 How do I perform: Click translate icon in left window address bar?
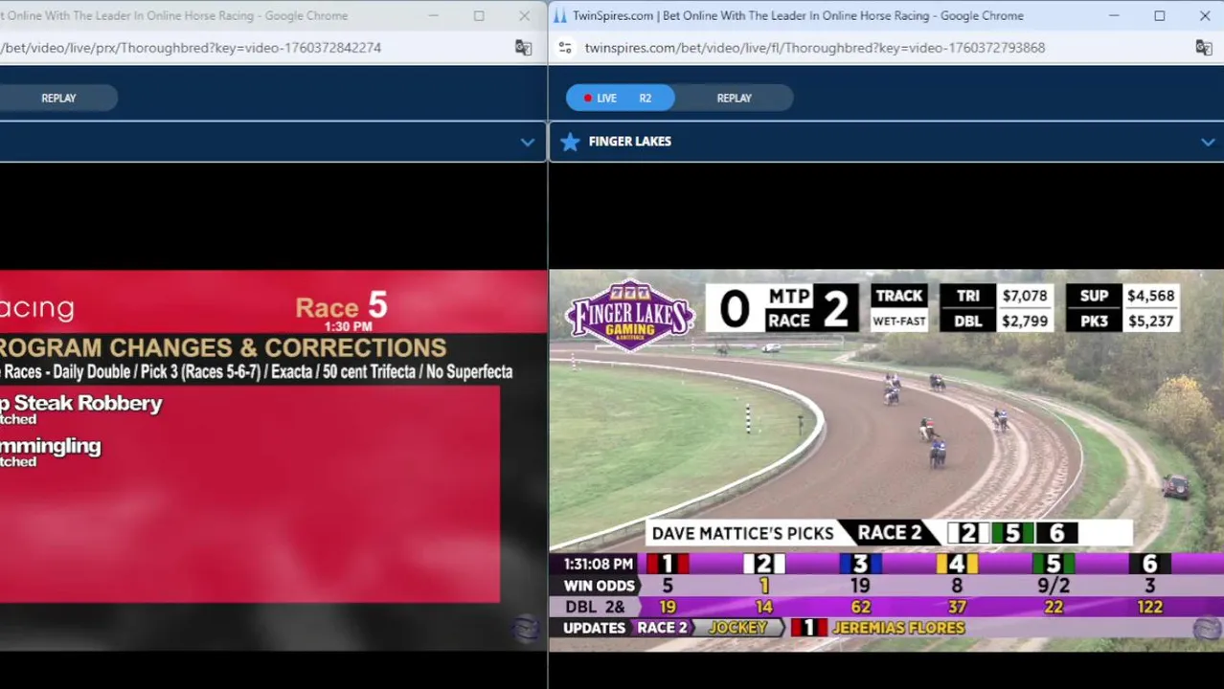[x=523, y=48]
